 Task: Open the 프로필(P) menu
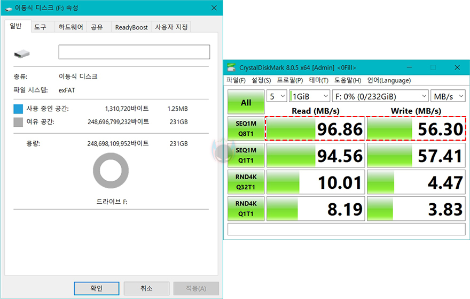pyautogui.click(x=290, y=80)
